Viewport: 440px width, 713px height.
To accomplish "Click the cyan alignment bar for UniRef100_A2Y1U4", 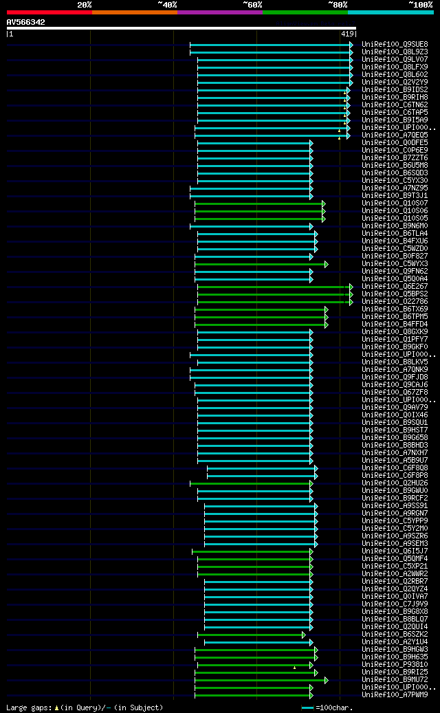I will point(258,642).
